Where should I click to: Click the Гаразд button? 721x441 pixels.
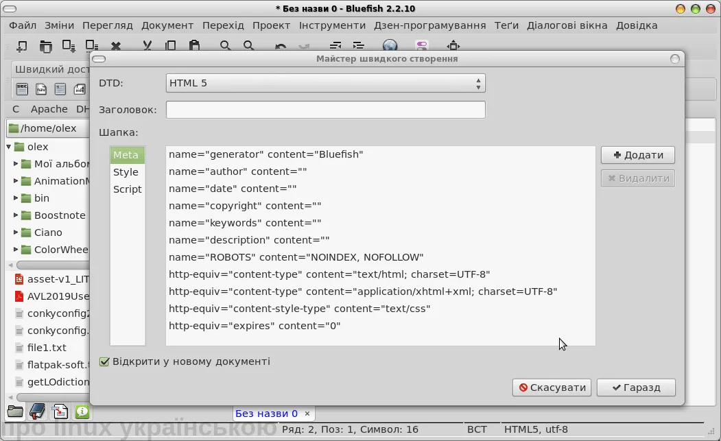click(636, 388)
